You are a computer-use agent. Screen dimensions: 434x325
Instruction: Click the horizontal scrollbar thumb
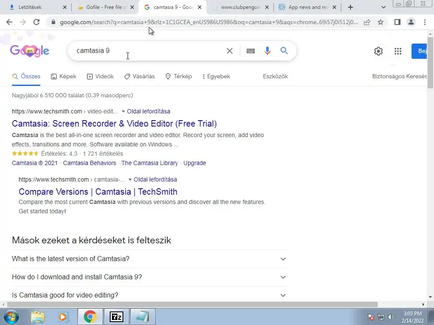192,304
